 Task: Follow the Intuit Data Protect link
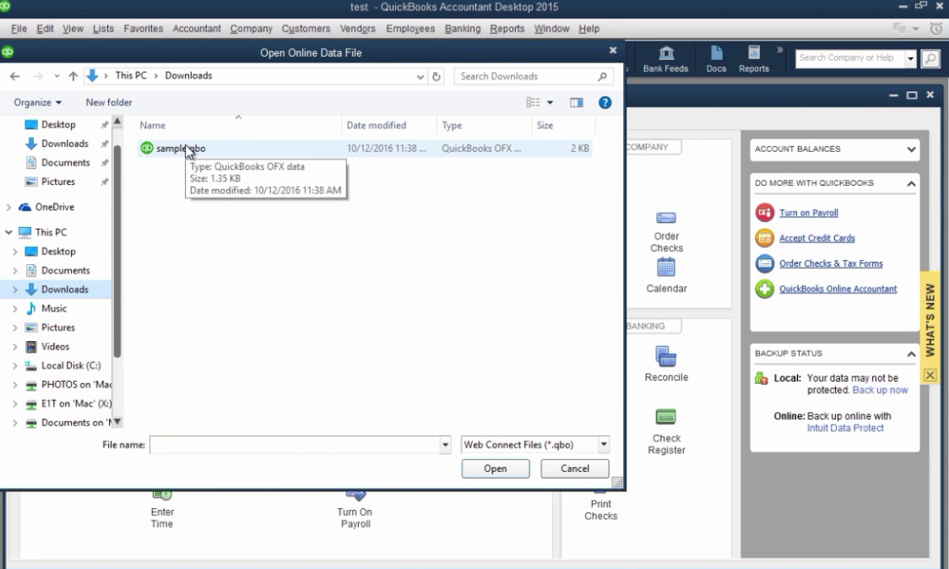[845, 428]
